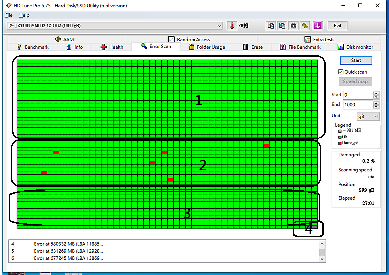Uncheck the Quick scan checkbox
Screen dimensions: 389x275
tap(341, 72)
